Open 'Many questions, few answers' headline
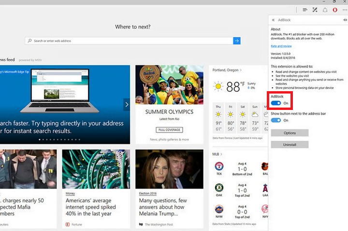Viewport: 348px width, 231px height. tap(163, 207)
